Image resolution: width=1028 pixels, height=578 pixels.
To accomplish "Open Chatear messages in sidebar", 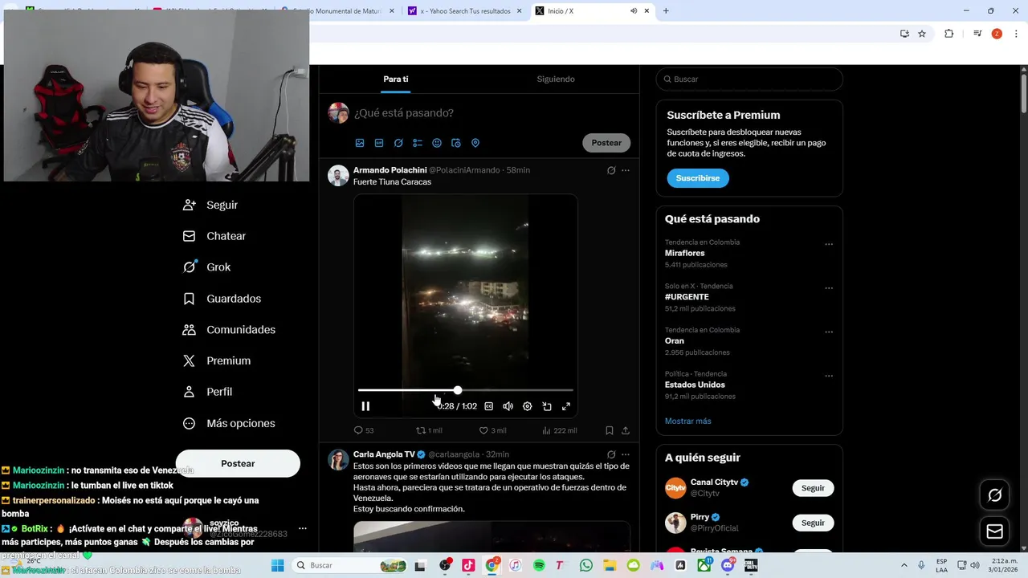I will pos(214,236).
